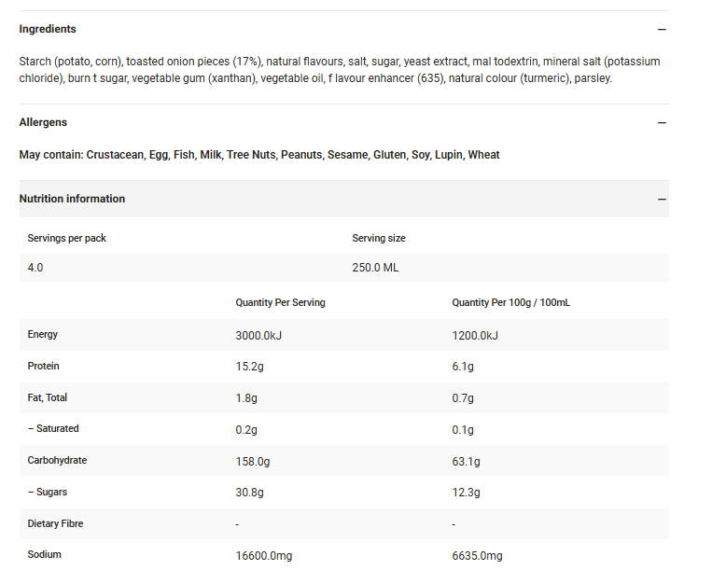The image size is (712, 584).
Task: Click the Quantity Per 100g / 100mL header
Action: point(510,302)
